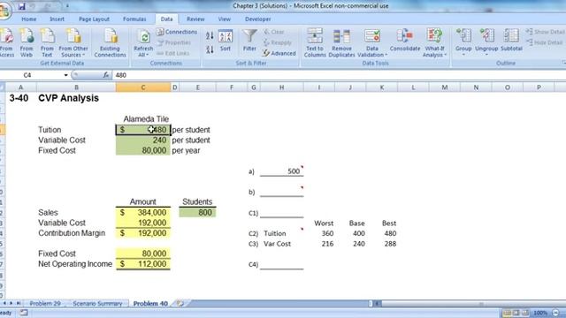Image resolution: width=566 pixels, height=318 pixels.
Task: Select the Students cell showing 800
Action: click(197, 213)
